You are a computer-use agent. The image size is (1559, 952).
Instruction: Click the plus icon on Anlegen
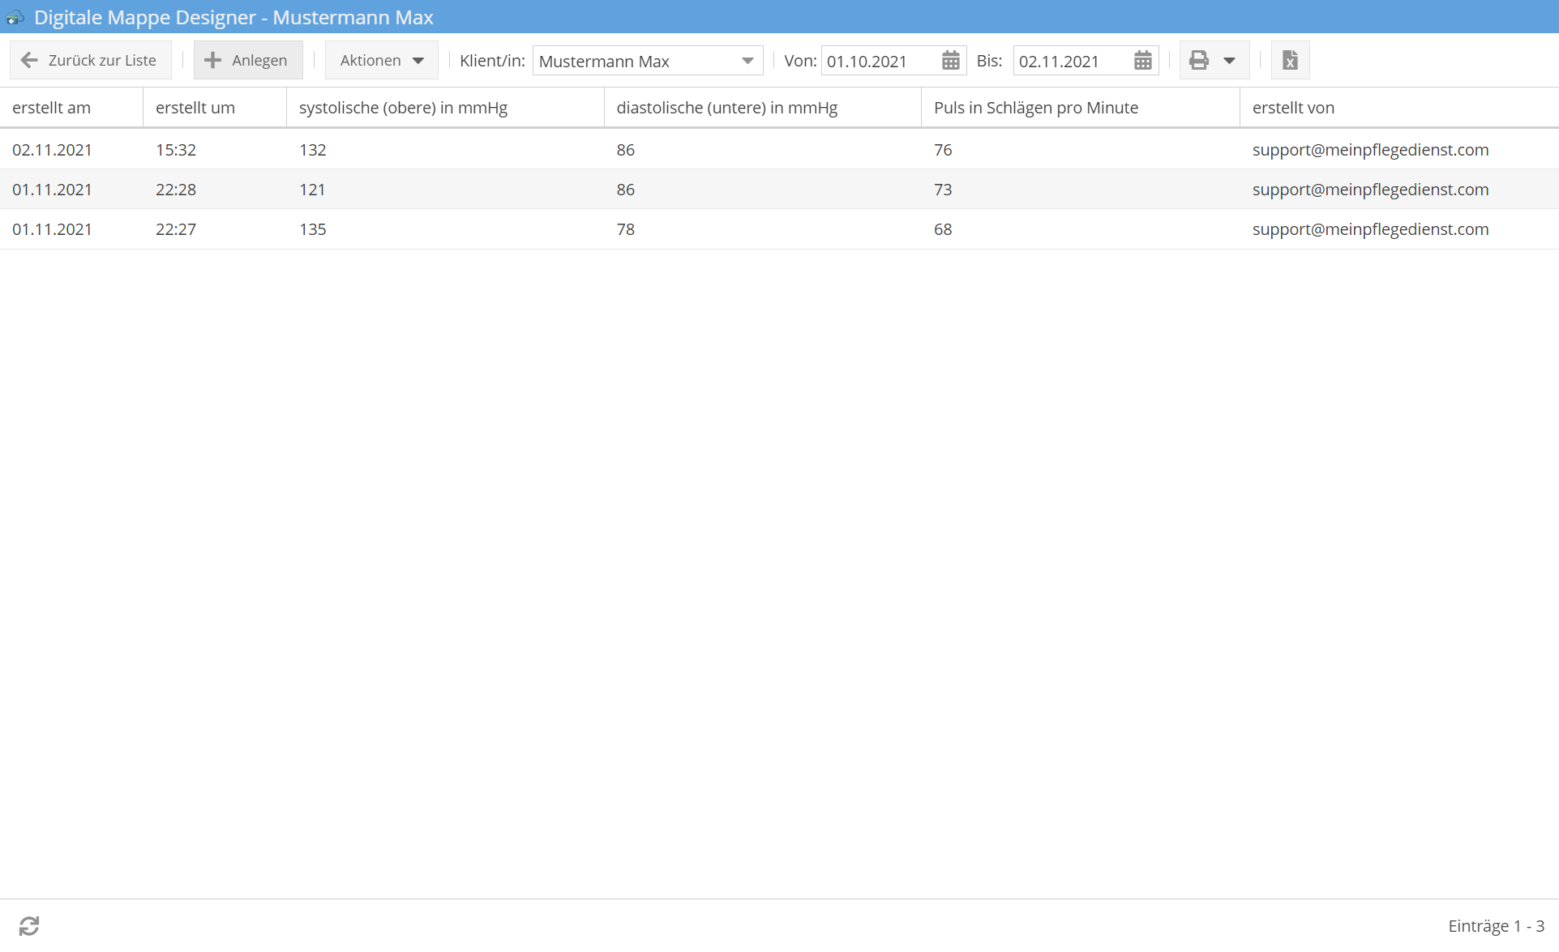coord(212,61)
